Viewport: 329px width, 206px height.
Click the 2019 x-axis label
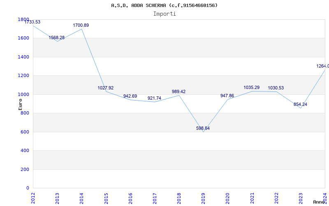(x=203, y=198)
